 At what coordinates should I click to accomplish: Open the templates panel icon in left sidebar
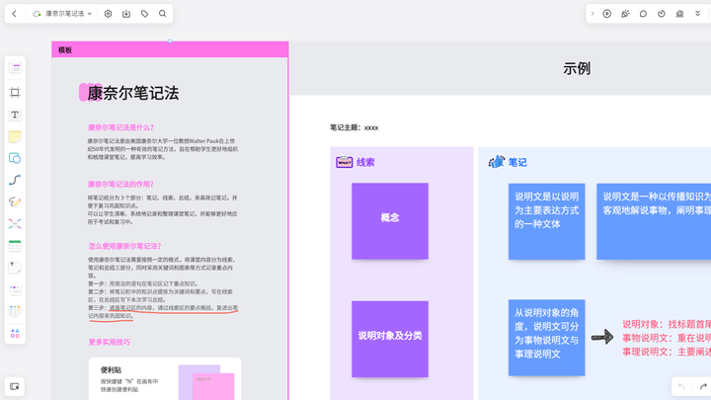point(15,68)
